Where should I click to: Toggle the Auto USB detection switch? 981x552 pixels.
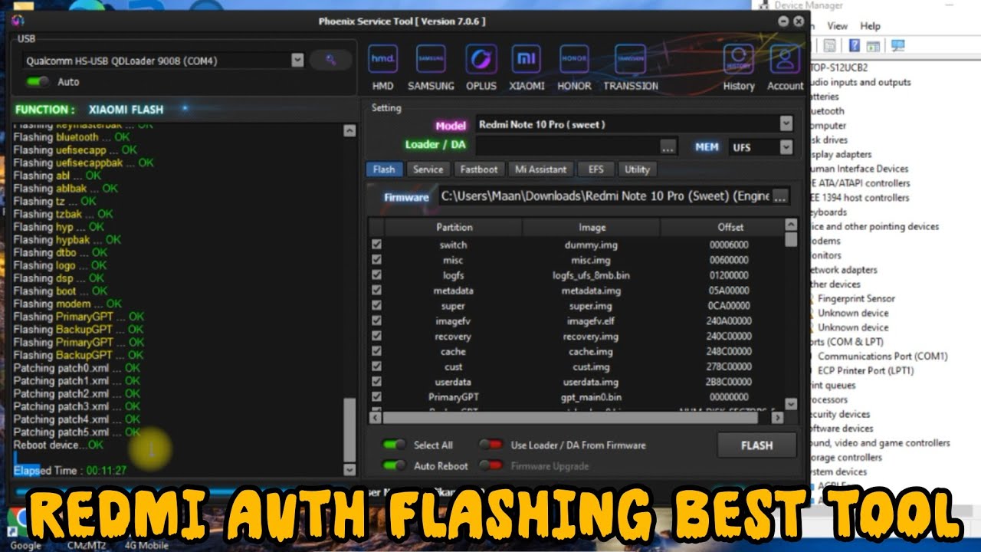[38, 81]
